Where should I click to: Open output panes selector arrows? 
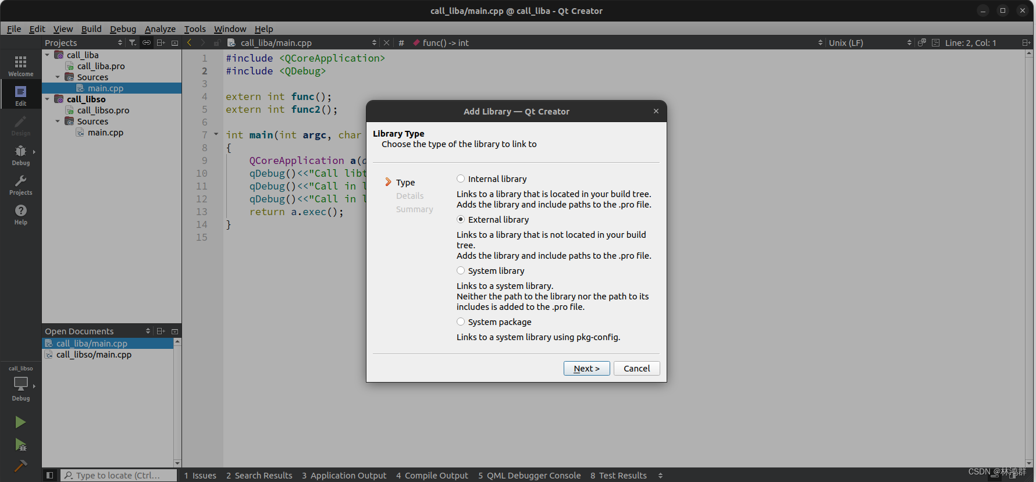(660, 476)
